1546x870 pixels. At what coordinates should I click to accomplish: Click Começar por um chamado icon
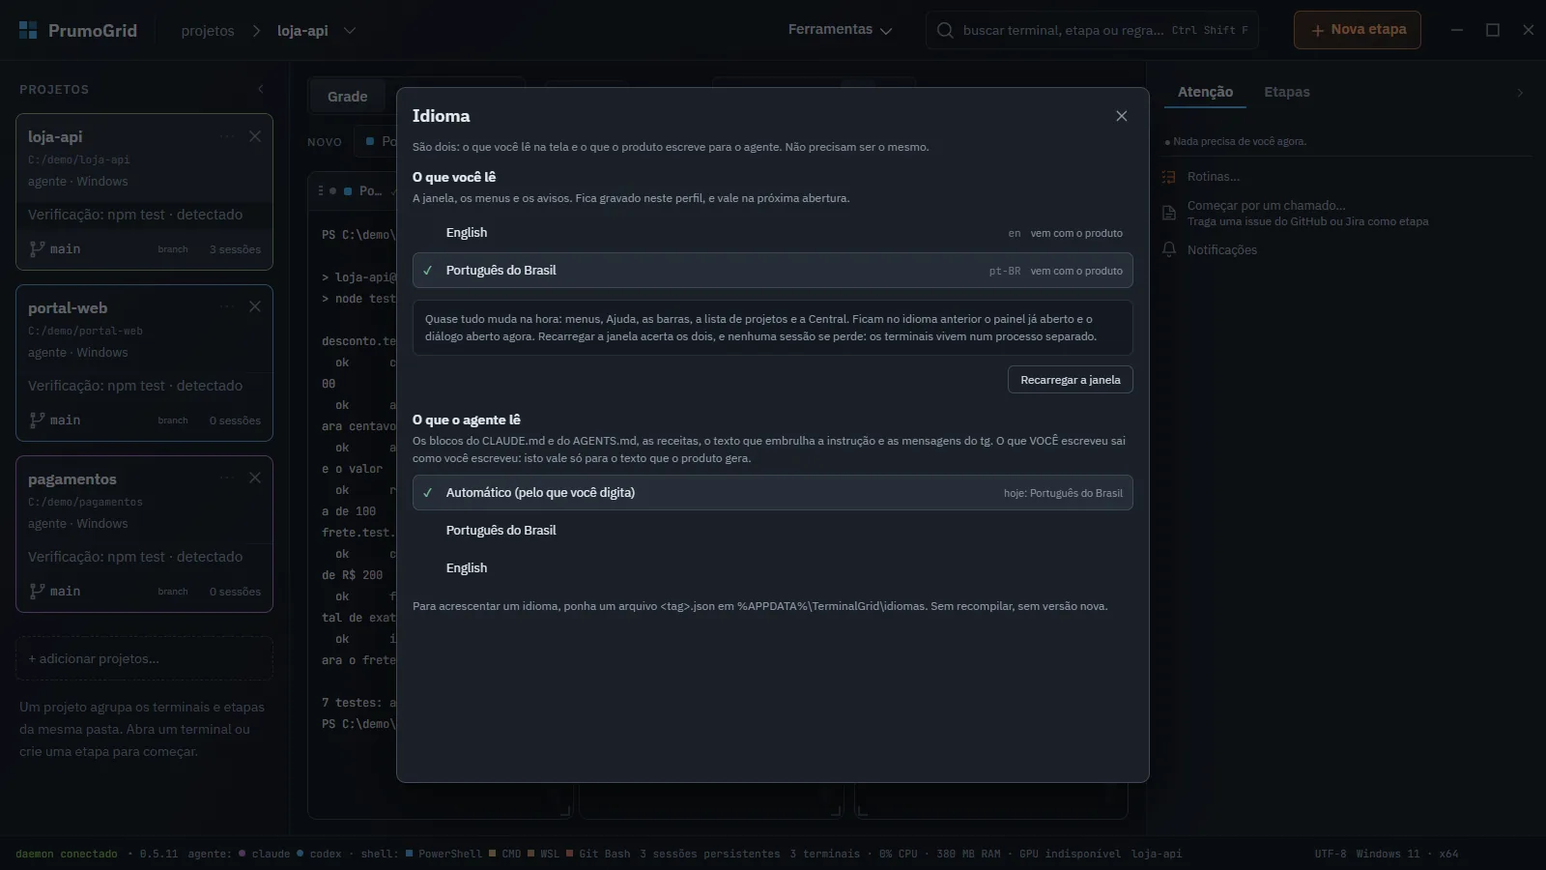pos(1169,213)
